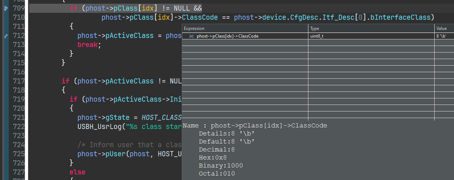
Task: Click the 'Octal:010' detail line
Action: (x=217, y=174)
